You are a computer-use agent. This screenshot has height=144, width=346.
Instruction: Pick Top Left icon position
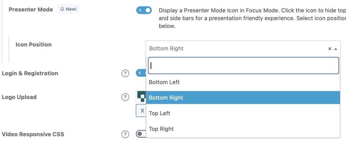tap(243, 113)
